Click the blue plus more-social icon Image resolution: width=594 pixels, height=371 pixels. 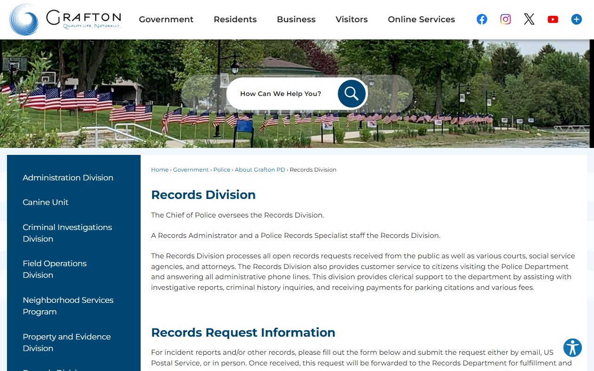tap(576, 19)
